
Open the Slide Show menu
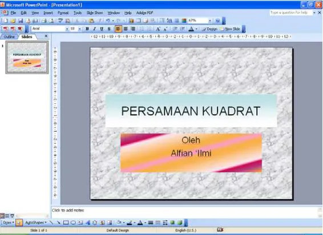click(95, 13)
